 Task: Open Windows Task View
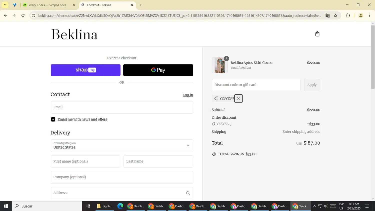coord(88,206)
